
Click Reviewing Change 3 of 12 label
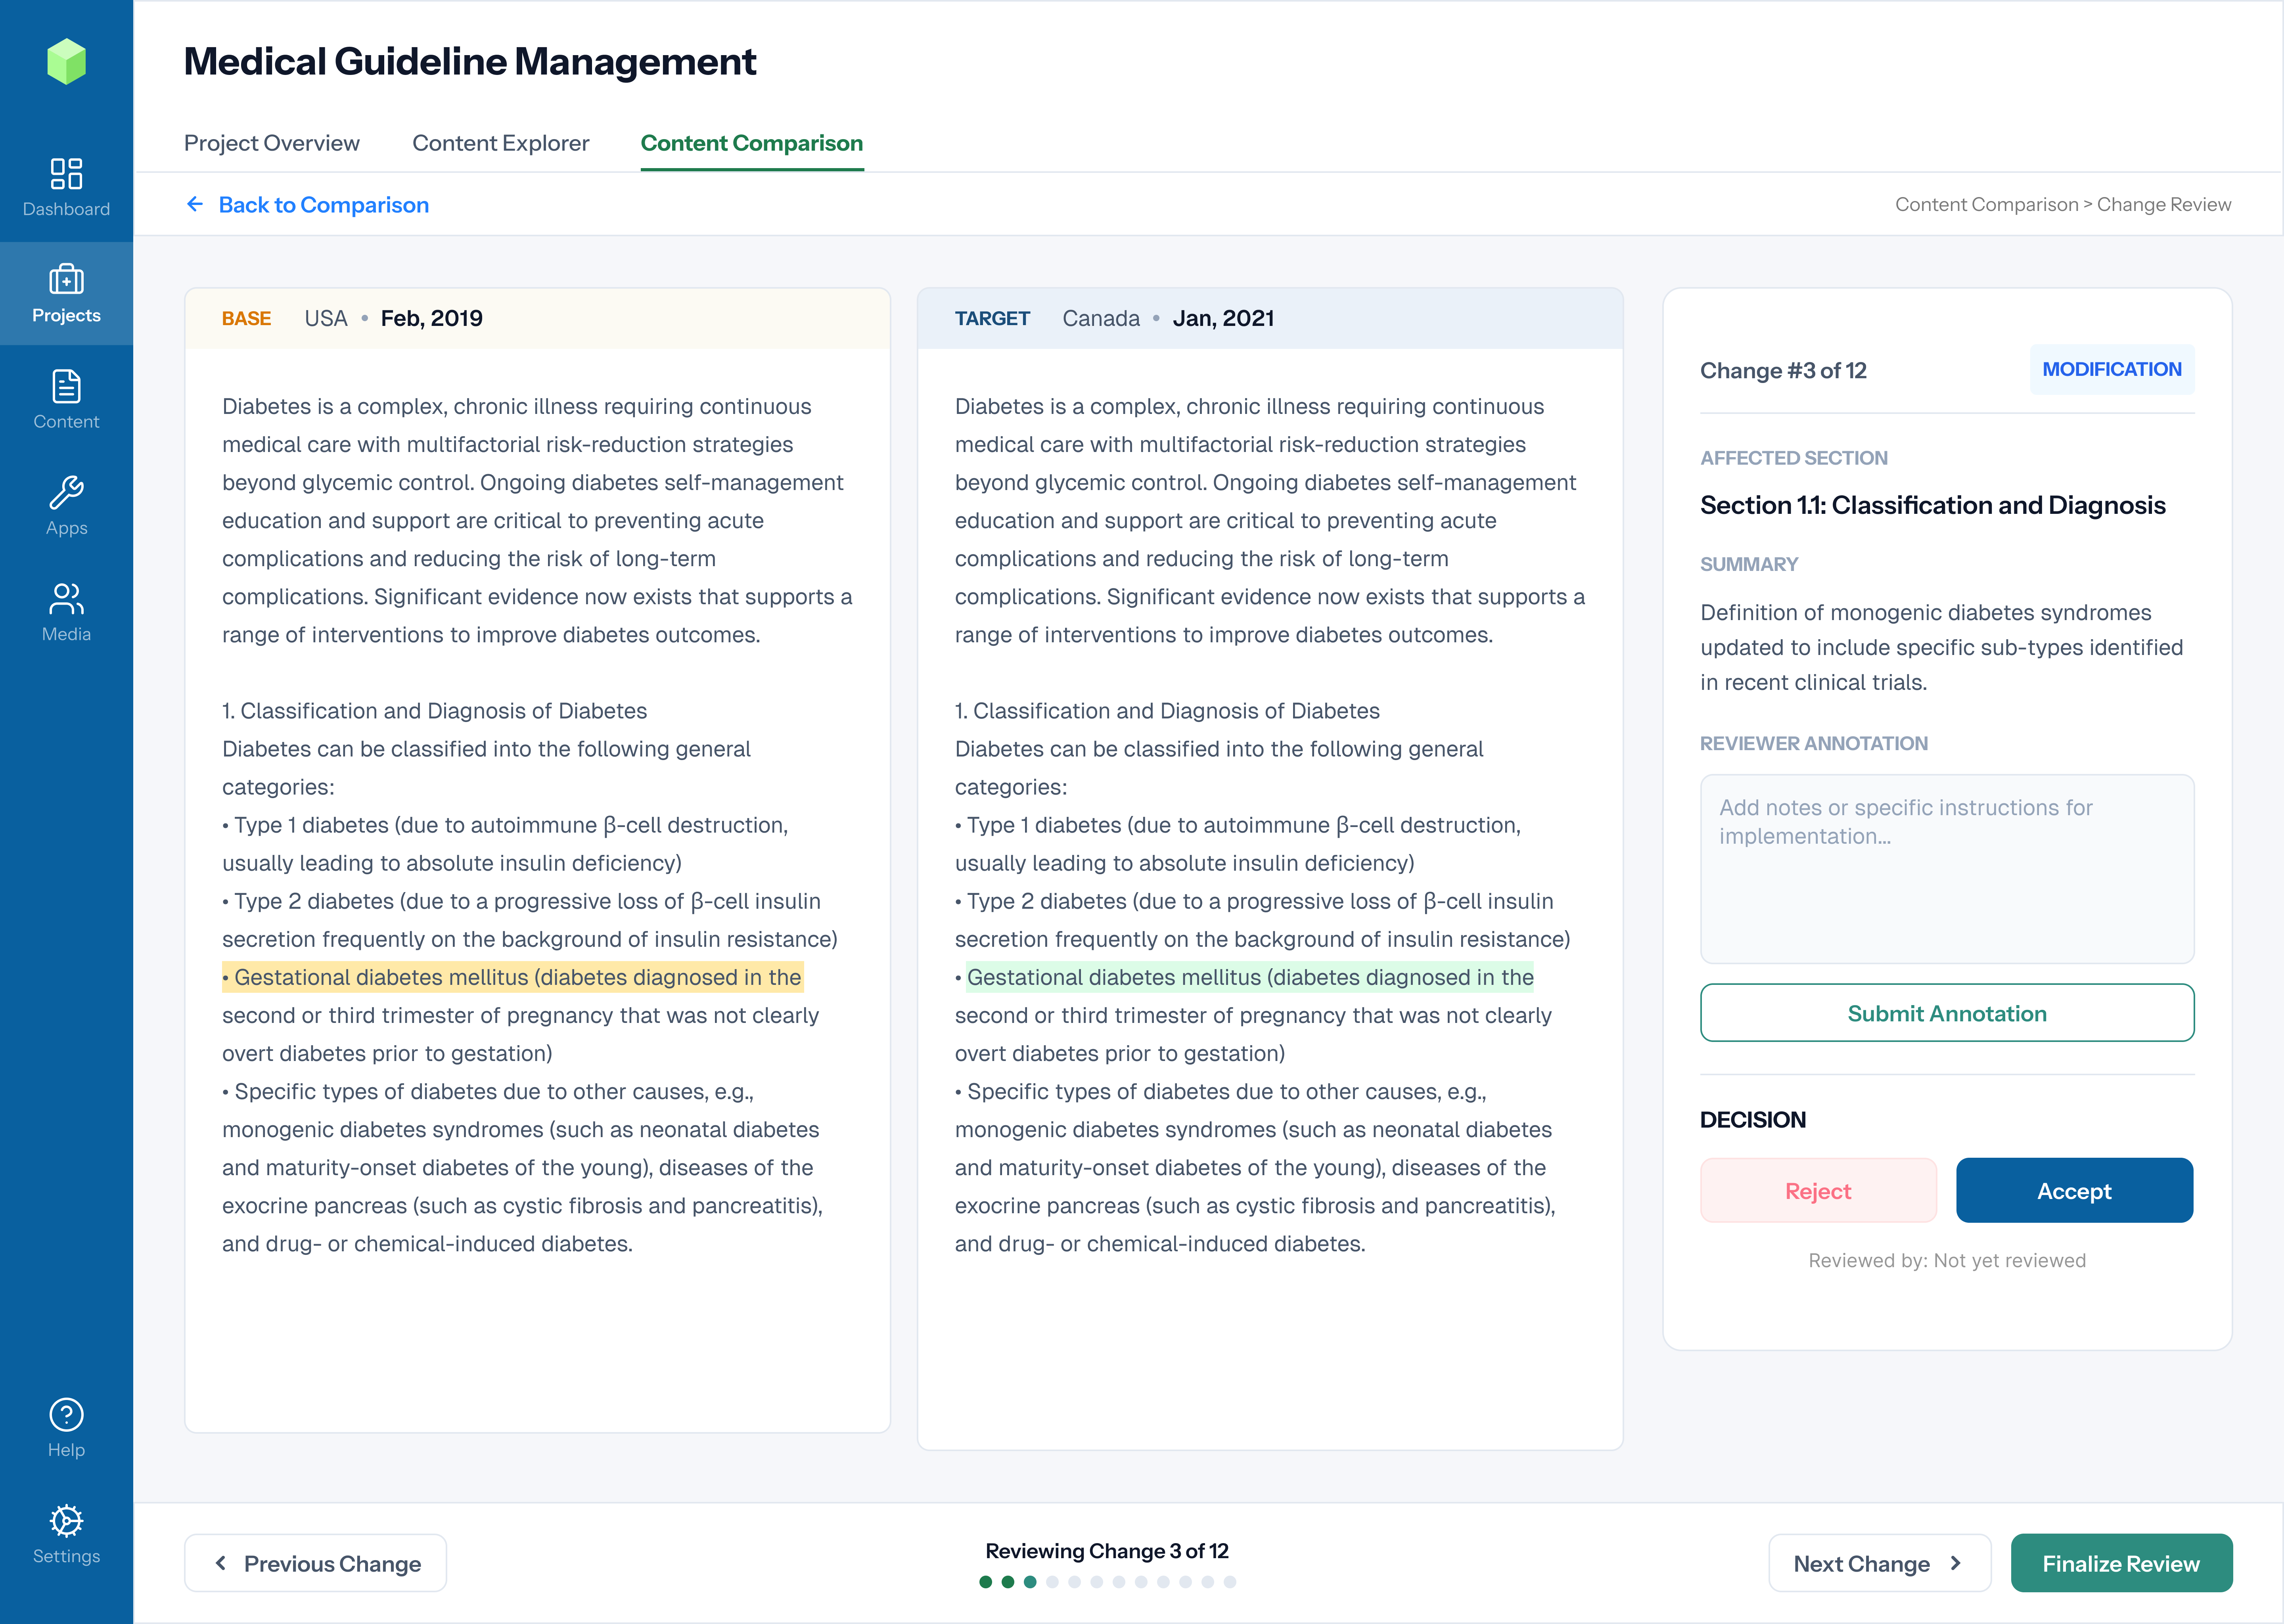pos(1107,1551)
